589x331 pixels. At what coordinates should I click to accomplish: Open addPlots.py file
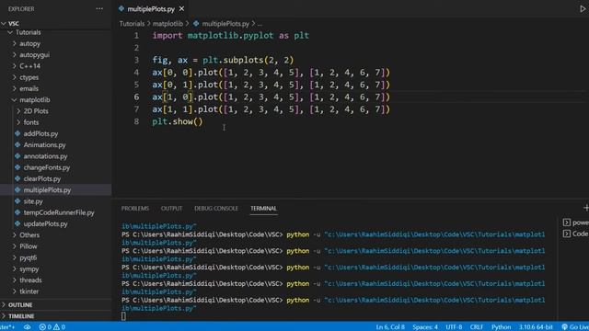(x=40, y=133)
